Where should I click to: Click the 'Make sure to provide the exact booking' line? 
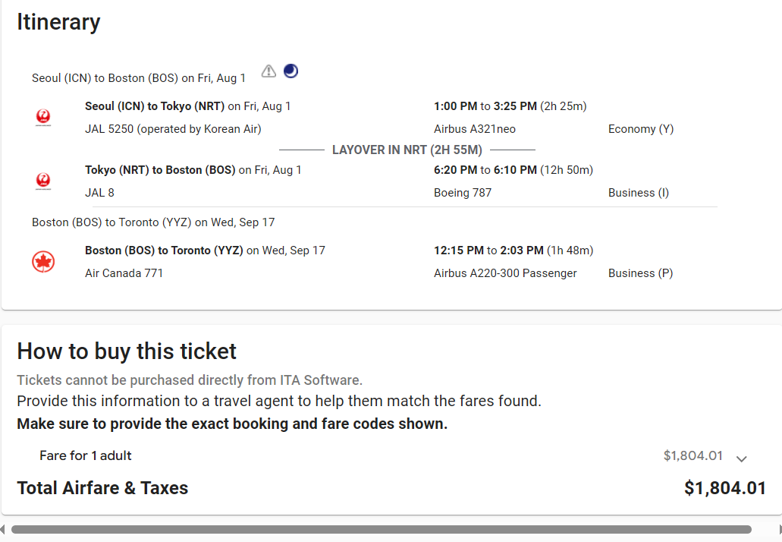pos(232,424)
